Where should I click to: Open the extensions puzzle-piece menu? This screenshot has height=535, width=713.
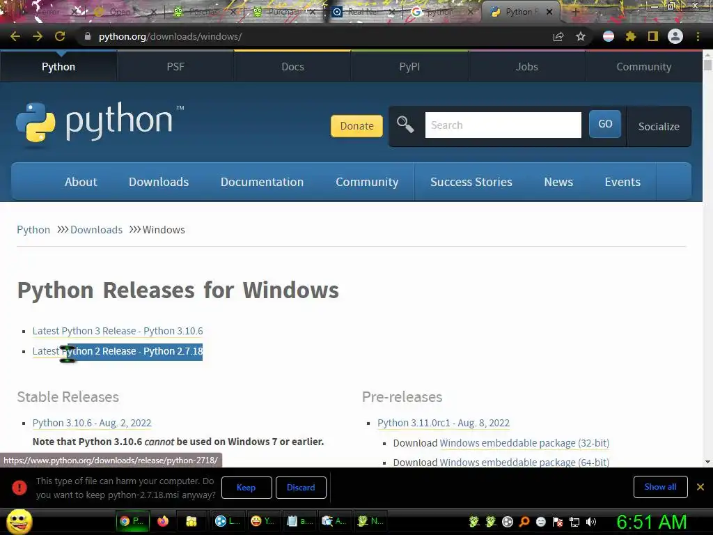coord(631,36)
